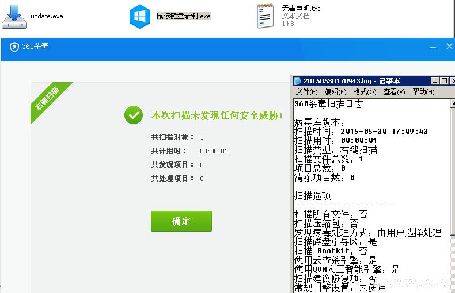Select the update.exe file icon
Screen dimensions: 455x293
click(x=14, y=17)
